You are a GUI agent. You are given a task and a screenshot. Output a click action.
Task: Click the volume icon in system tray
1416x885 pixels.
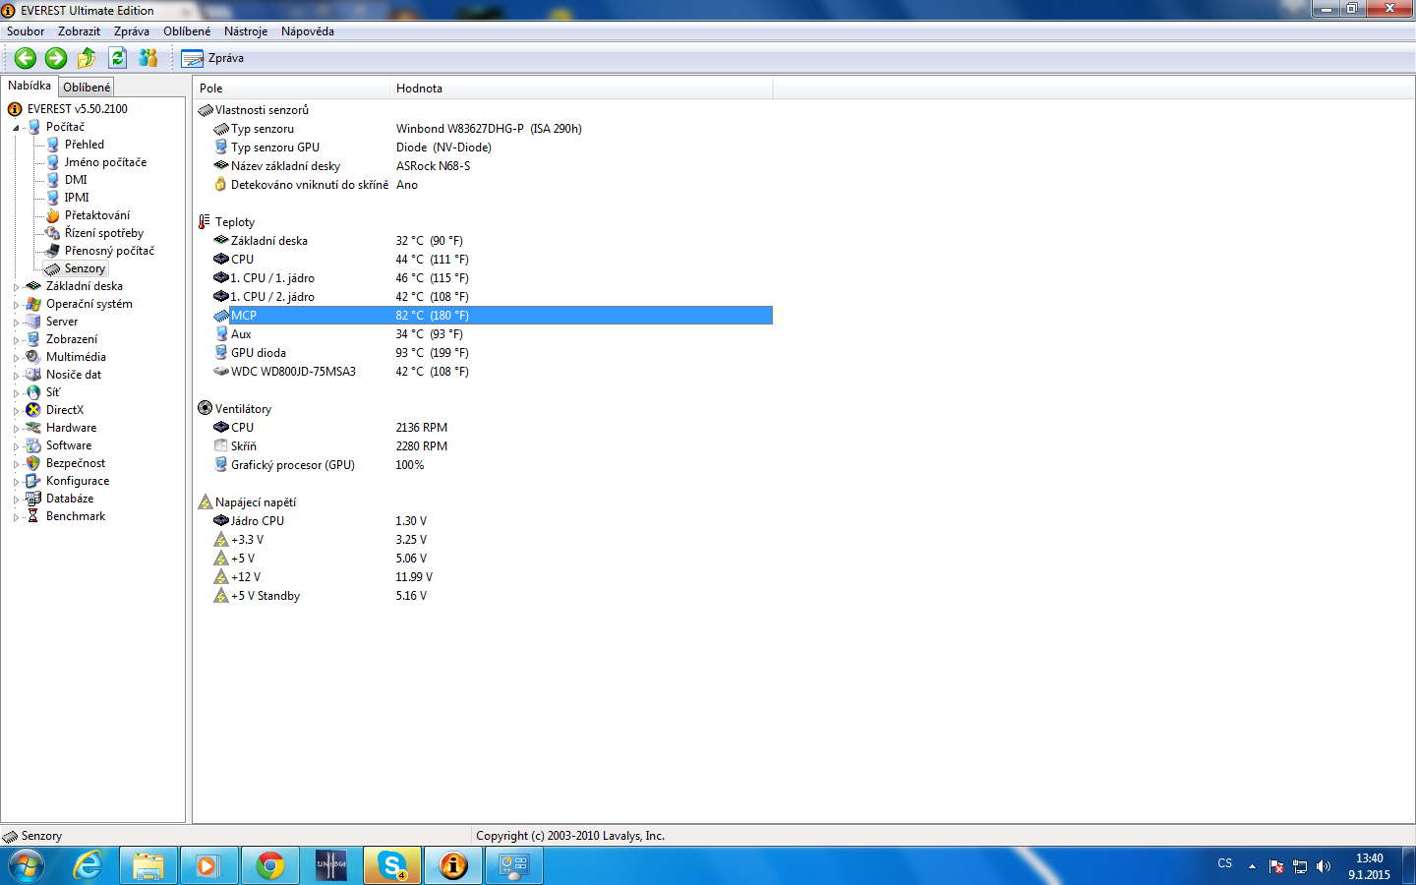coord(1324,866)
